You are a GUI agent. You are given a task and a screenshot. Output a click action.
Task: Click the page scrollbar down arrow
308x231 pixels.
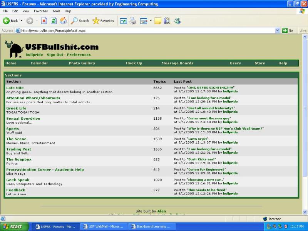305,212
